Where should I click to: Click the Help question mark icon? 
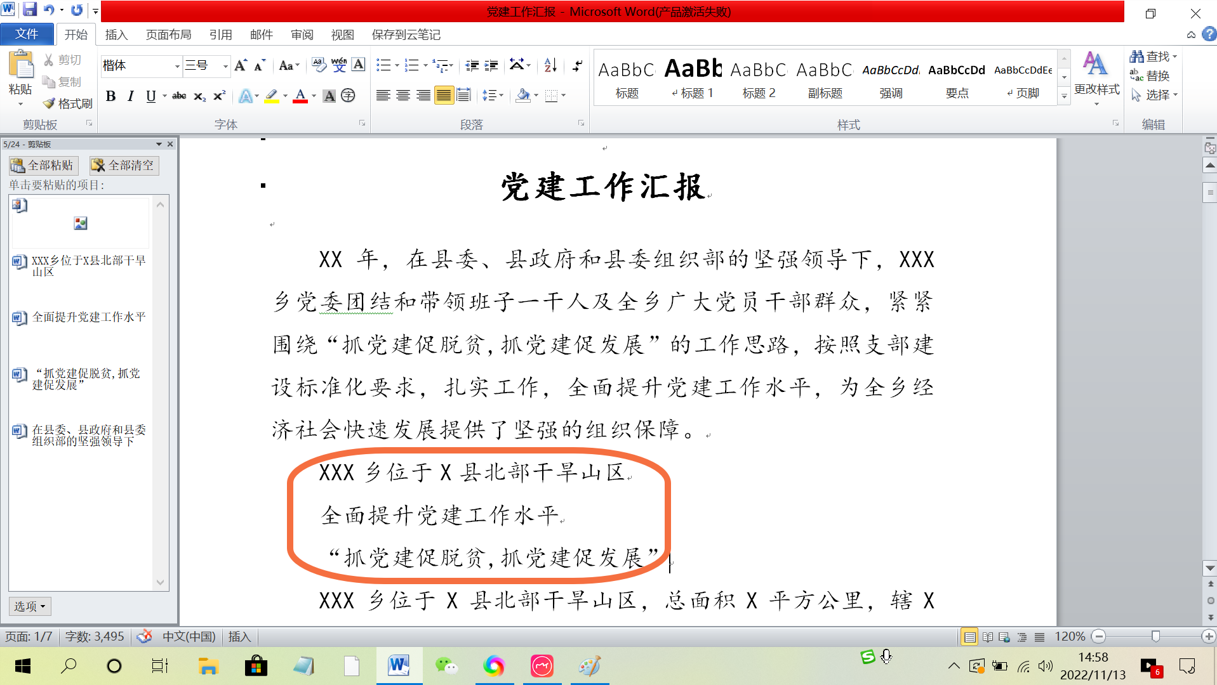(1209, 34)
